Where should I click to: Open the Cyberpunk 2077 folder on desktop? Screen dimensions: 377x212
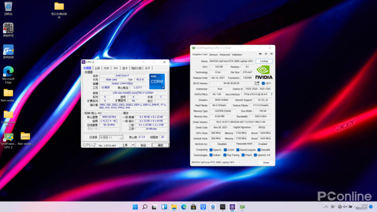click(x=8, y=118)
